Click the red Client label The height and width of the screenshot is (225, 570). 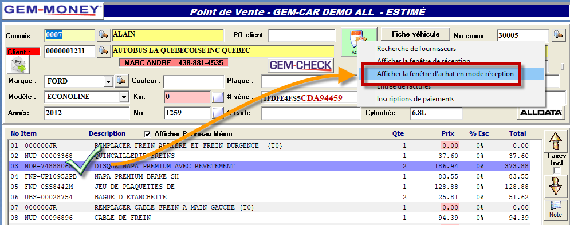pyautogui.click(x=23, y=52)
